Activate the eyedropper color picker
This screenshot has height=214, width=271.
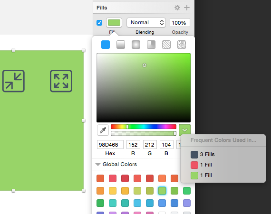[103, 130]
